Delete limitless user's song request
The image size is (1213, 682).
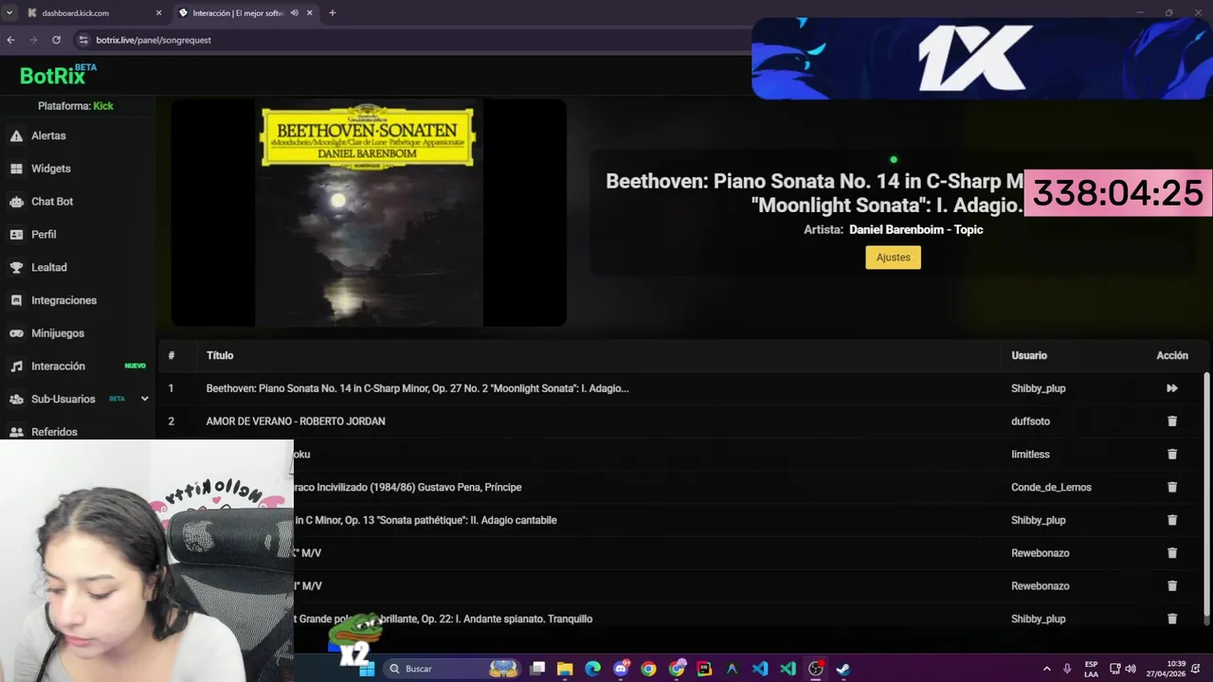[x=1172, y=455]
